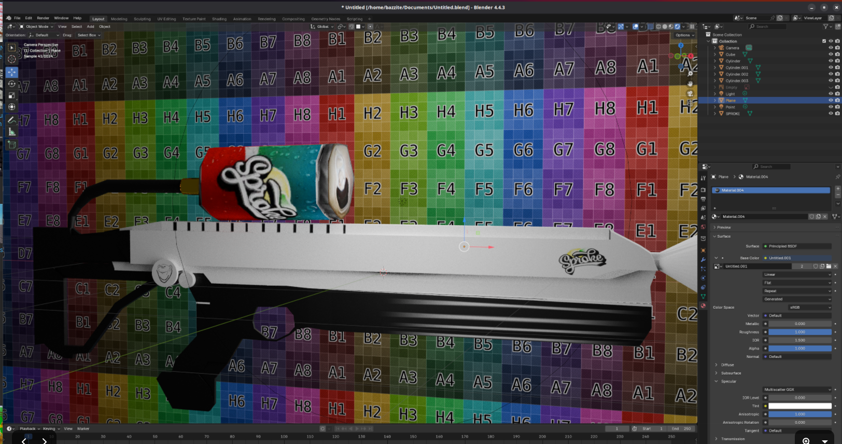Open the Object Data properties tab
The image size is (842, 444).
tap(703, 297)
